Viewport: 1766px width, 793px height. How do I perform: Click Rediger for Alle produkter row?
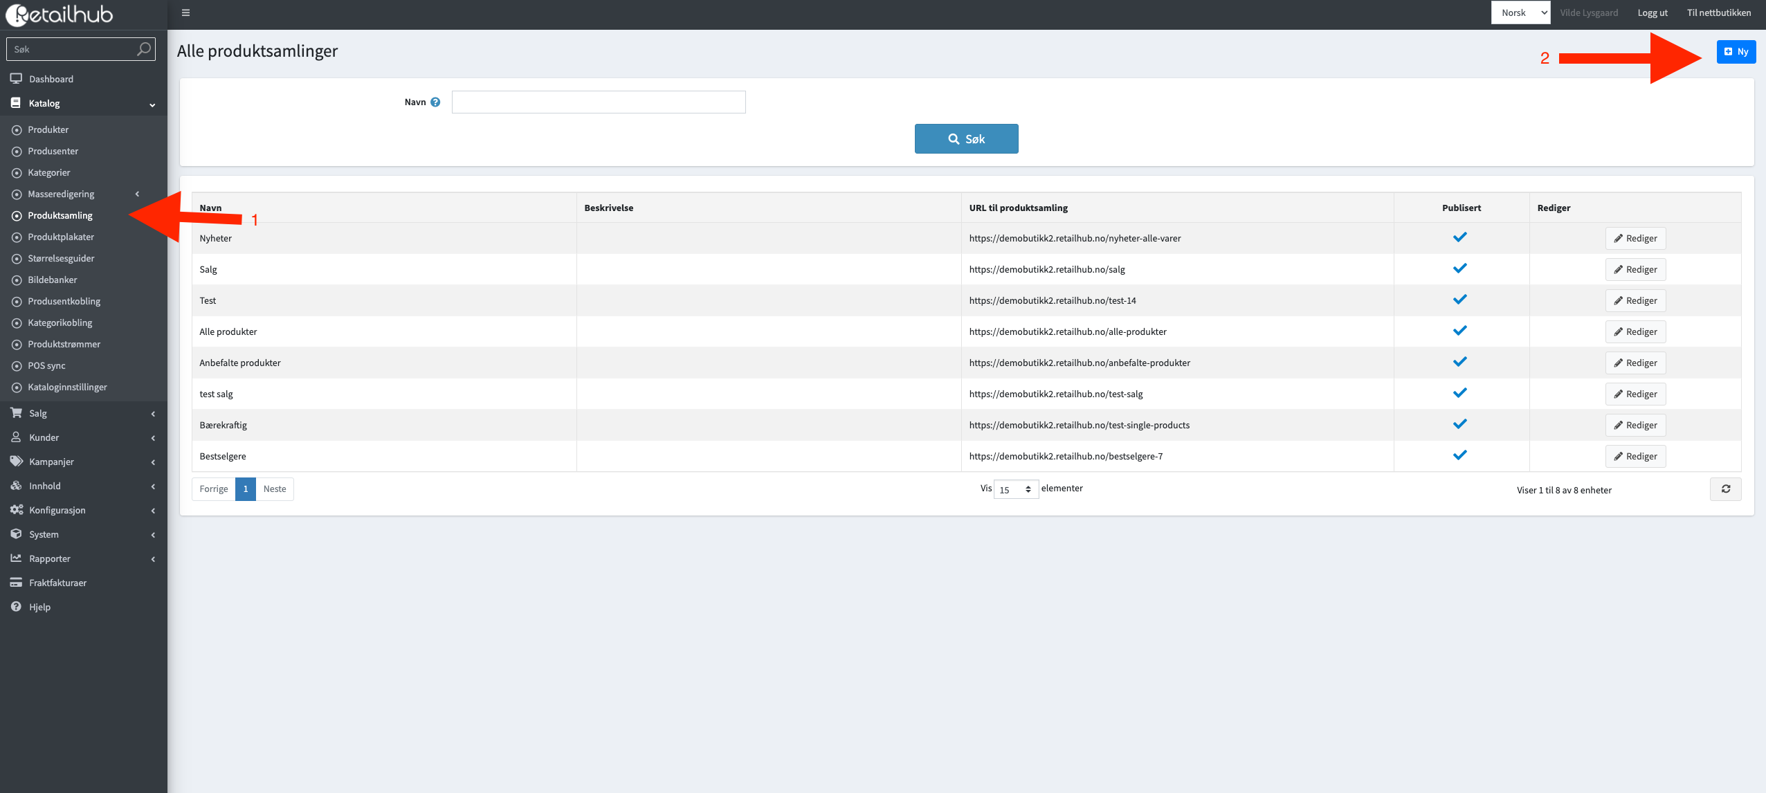(x=1635, y=331)
